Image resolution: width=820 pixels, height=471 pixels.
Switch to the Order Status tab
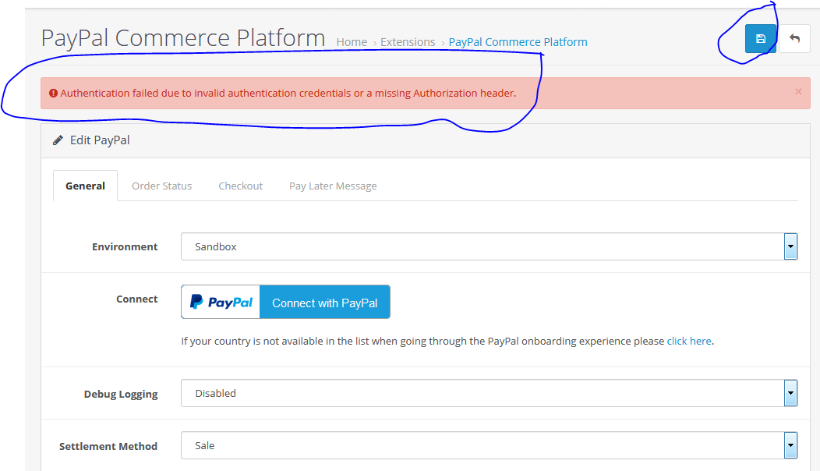pyautogui.click(x=161, y=186)
